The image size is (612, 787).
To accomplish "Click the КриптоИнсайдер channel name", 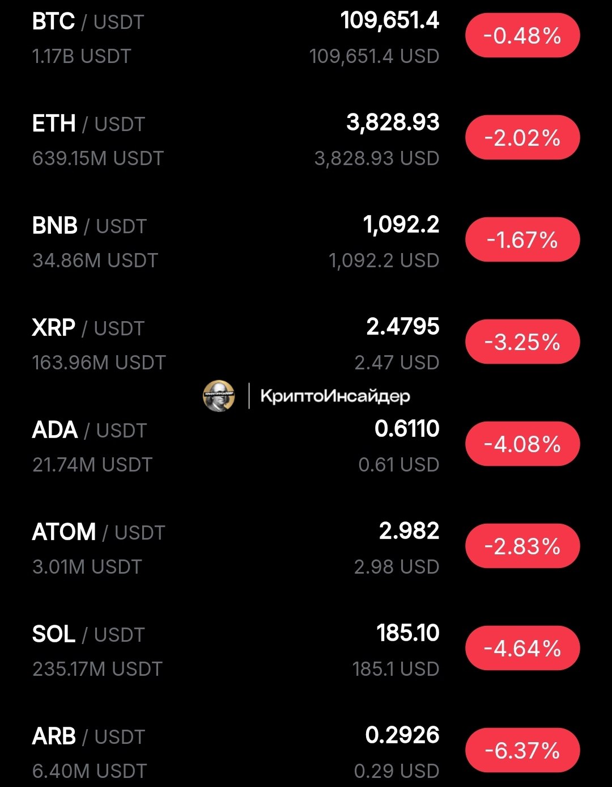I will click(335, 396).
